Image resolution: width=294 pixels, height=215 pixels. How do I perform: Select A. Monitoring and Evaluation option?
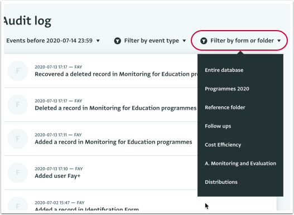click(x=240, y=163)
